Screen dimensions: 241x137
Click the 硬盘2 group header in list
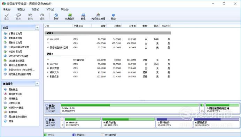[108, 54]
